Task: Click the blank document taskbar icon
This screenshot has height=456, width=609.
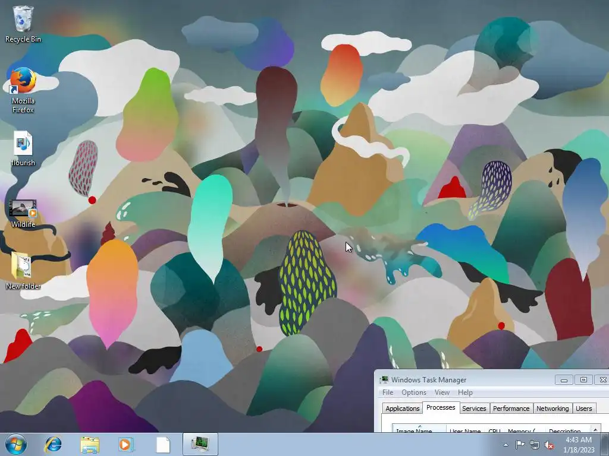Action: pyautogui.click(x=163, y=444)
